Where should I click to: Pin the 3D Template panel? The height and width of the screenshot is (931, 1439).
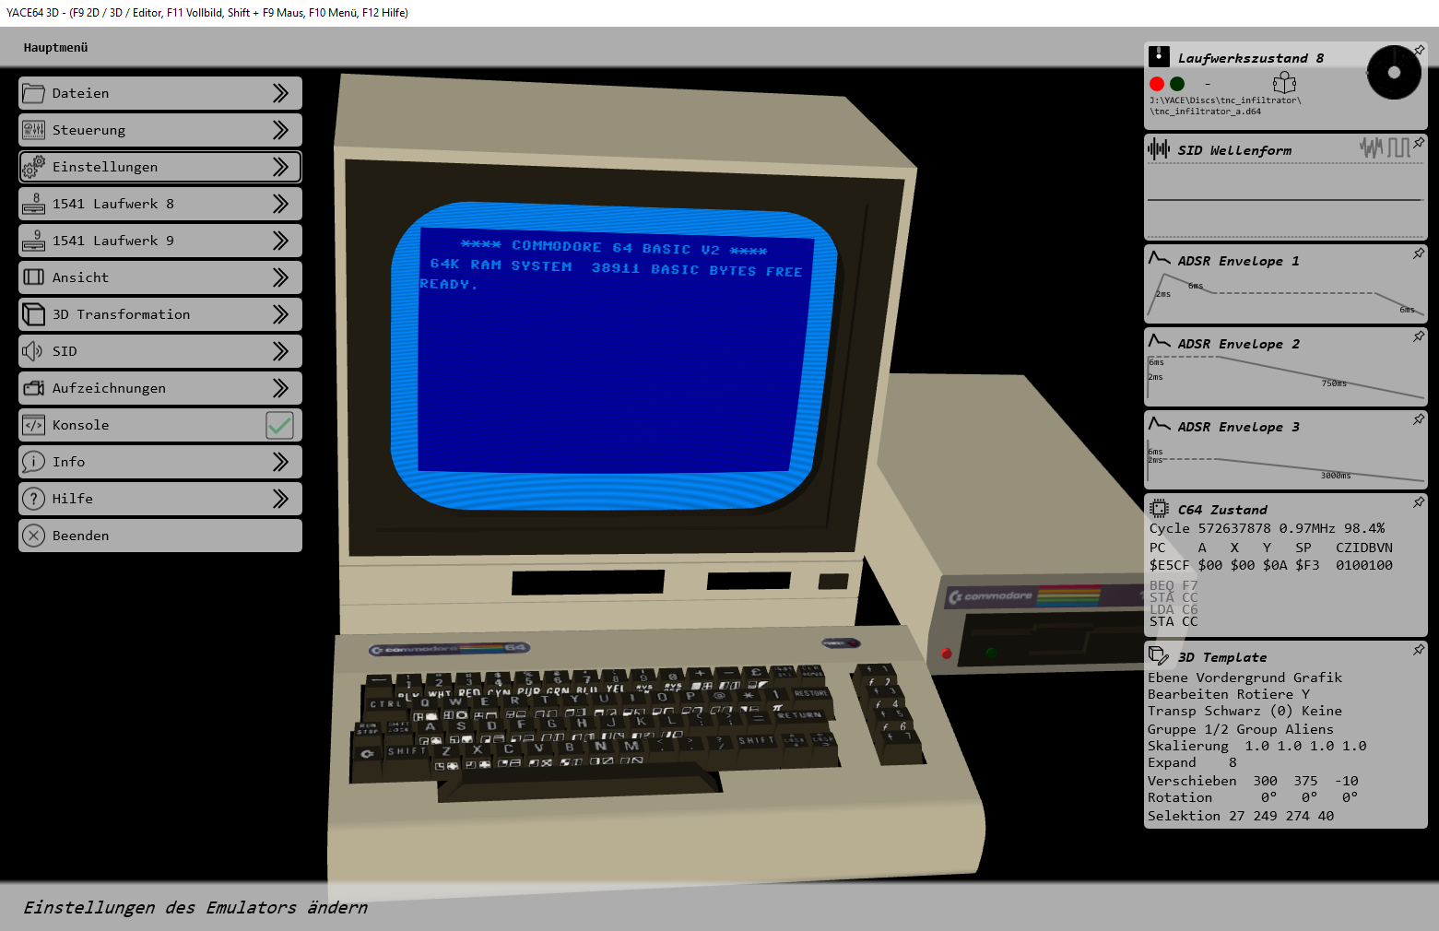(x=1420, y=649)
